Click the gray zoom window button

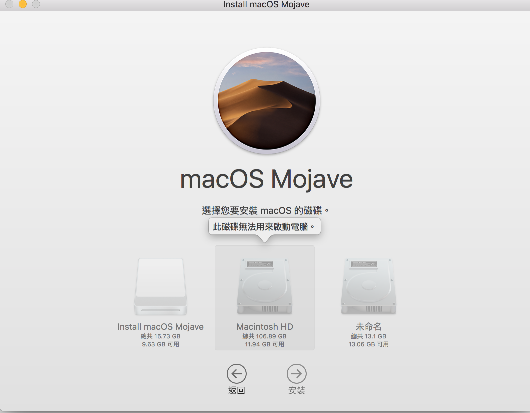(36, 4)
